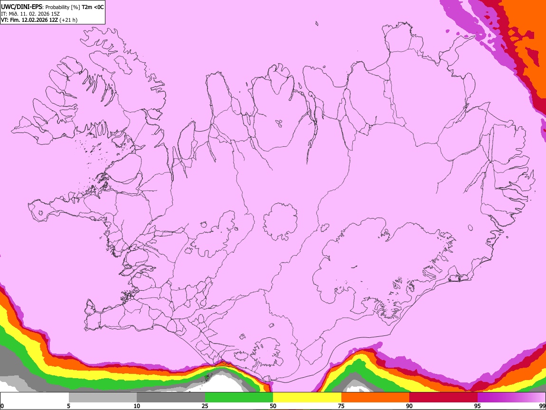Select the valid time line 'VT: Fim. 12.02.2026 12Z'

[x=29, y=20]
